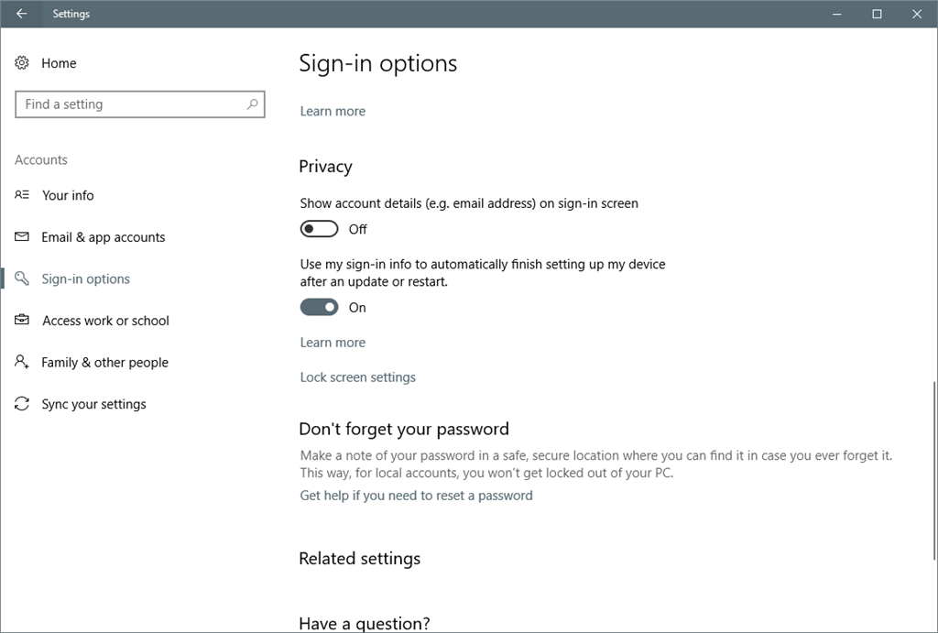Maximize the Settings window

tap(877, 14)
